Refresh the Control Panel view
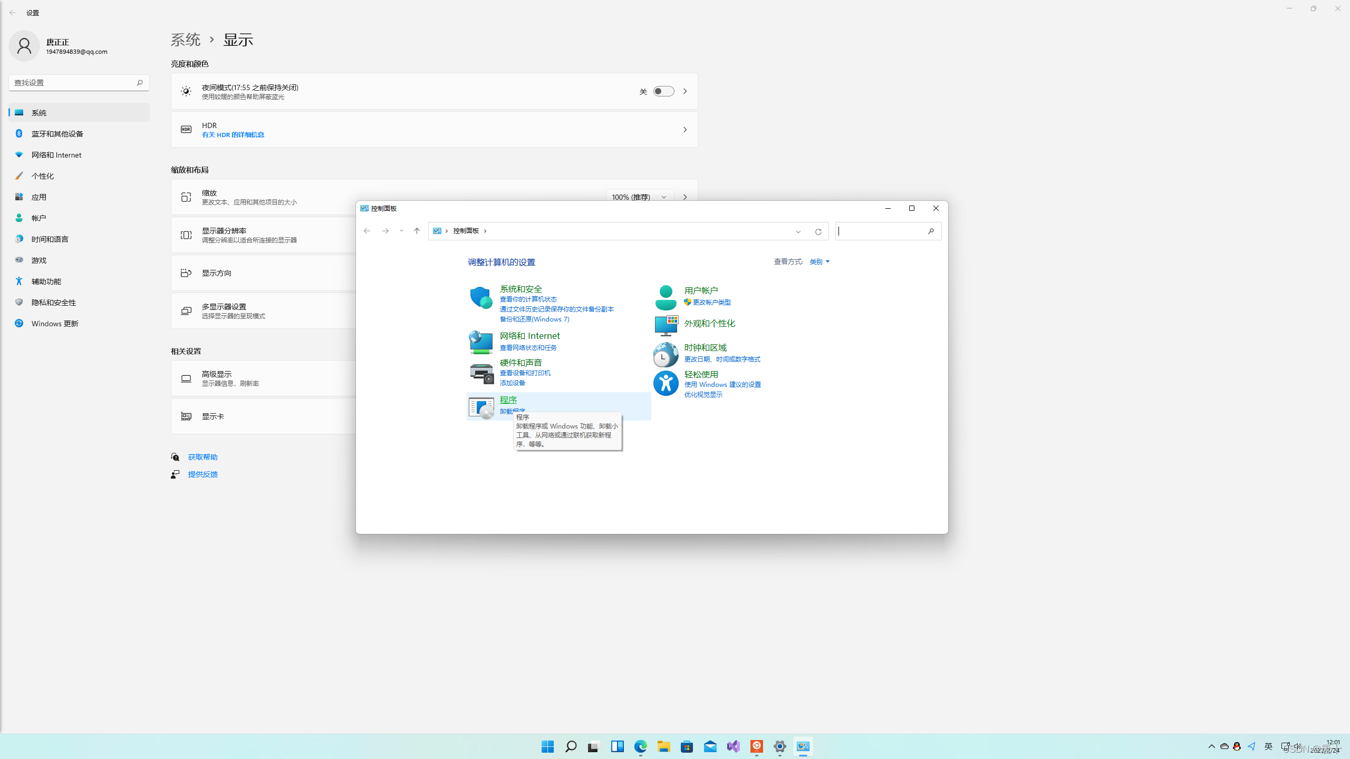Viewport: 1350px width, 759px height. click(818, 231)
